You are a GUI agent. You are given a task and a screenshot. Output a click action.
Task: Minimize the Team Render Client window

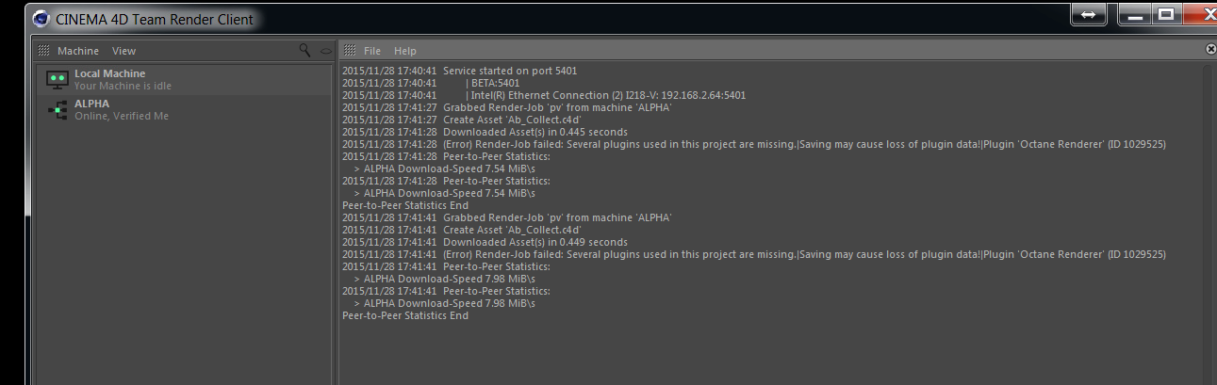[x=1136, y=13]
